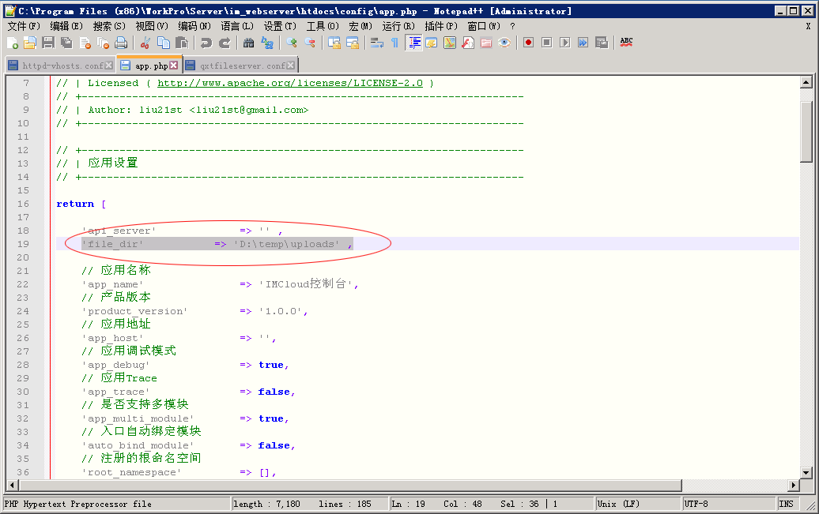Image resolution: width=819 pixels, height=514 pixels.
Task: Click the Print toolbar icon
Action: click(121, 43)
